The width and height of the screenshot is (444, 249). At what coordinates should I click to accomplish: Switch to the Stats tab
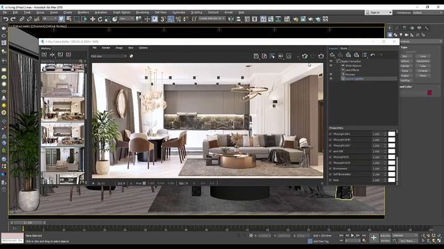(x=344, y=48)
